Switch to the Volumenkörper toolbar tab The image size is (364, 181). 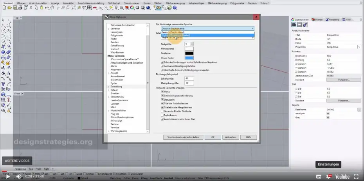point(196,3)
